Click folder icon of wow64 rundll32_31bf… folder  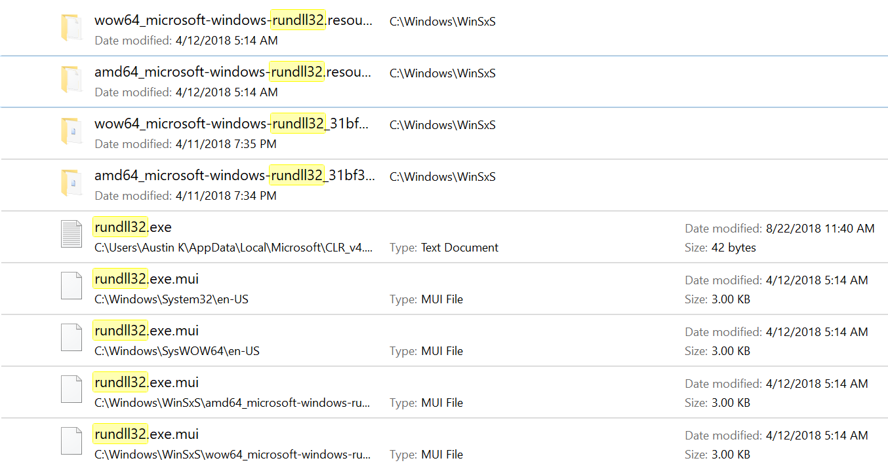coord(71,131)
